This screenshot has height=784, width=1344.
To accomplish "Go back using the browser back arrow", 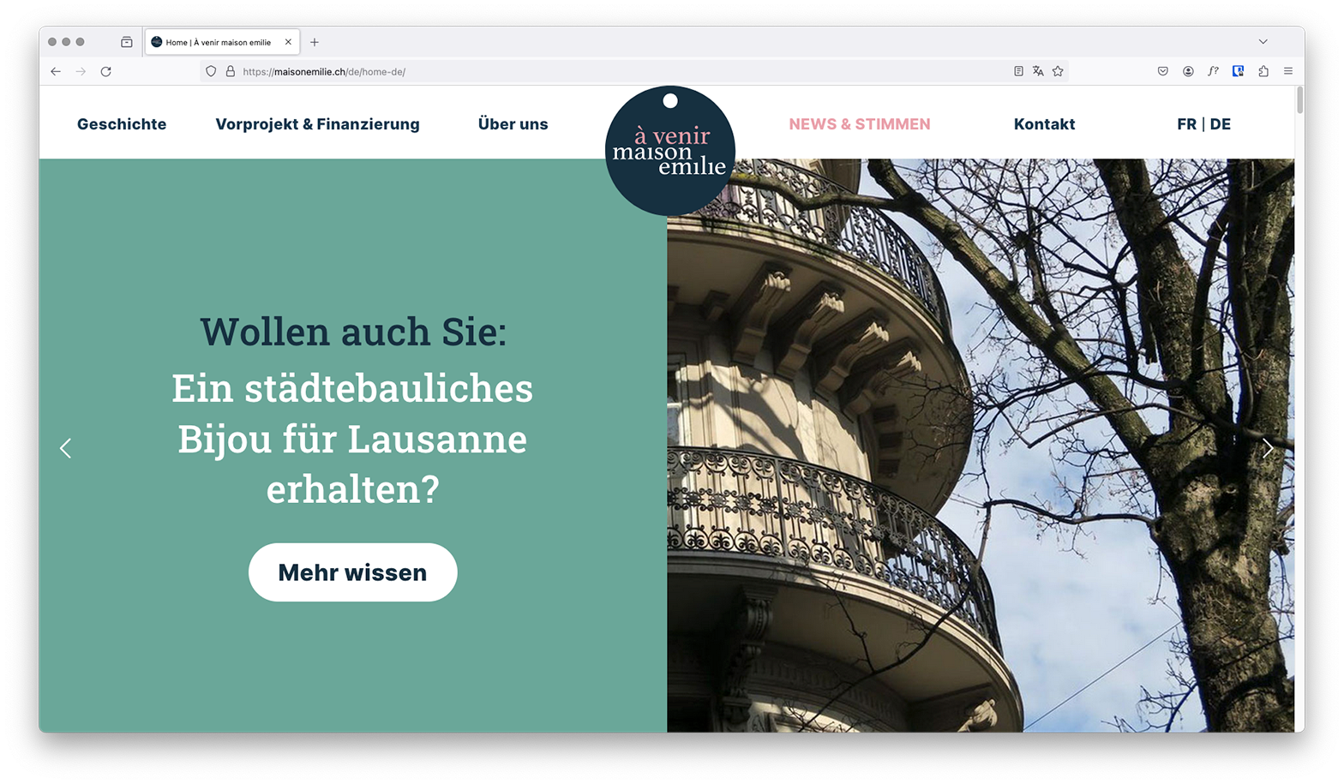I will point(56,72).
